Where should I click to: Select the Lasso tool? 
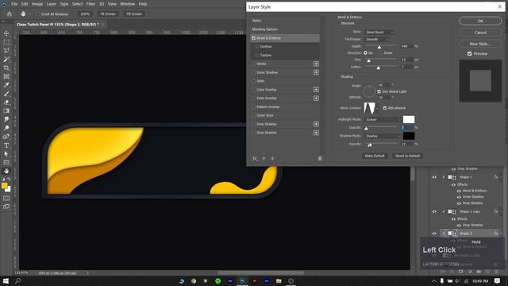[x=6, y=51]
